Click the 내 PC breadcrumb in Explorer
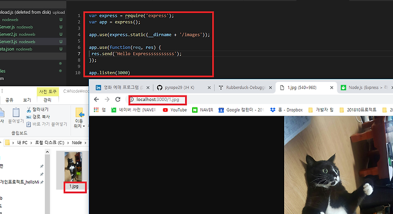 tap(22, 142)
